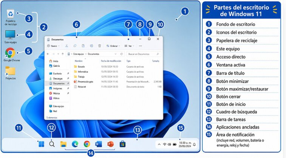Sort by the Nombre column header
Image resolution: width=286 pixels, height=158 pixels.
(x=79, y=61)
